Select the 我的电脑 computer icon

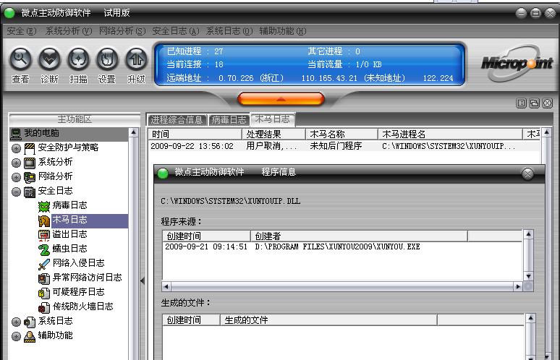click(x=16, y=134)
